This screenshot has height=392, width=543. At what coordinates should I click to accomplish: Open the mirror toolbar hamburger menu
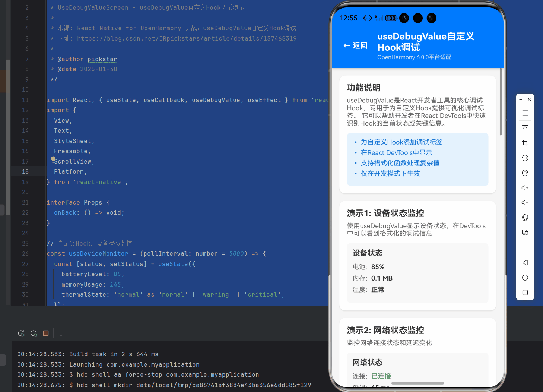click(525, 113)
